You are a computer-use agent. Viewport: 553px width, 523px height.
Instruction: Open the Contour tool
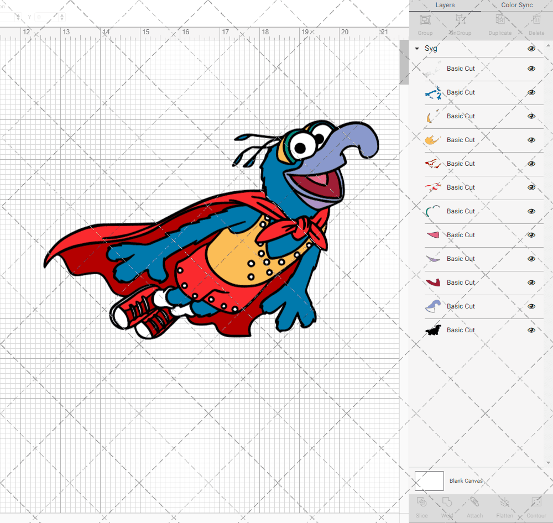536,501
